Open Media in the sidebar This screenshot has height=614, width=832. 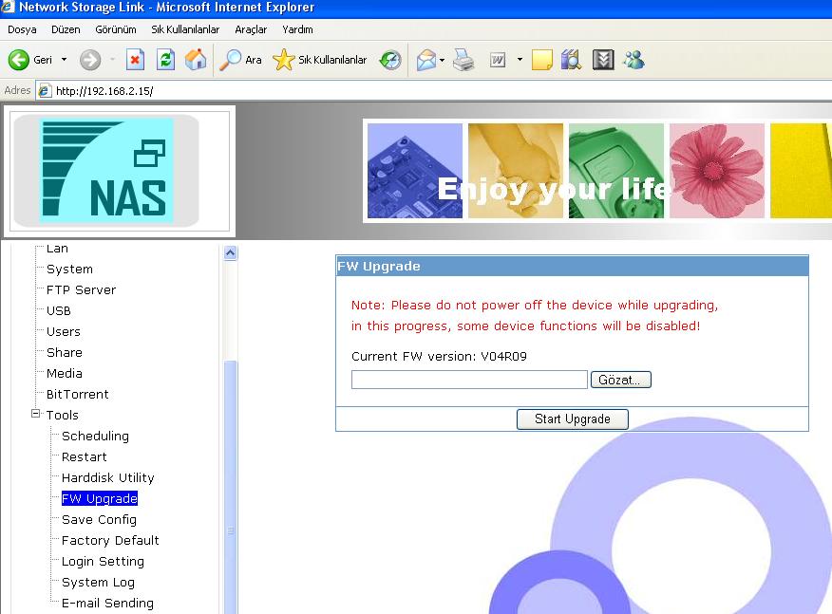click(65, 373)
